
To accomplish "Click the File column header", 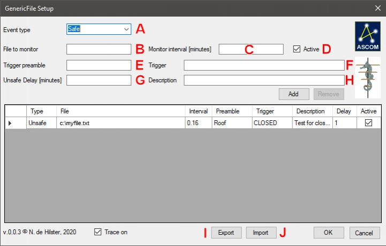I will (120, 111).
